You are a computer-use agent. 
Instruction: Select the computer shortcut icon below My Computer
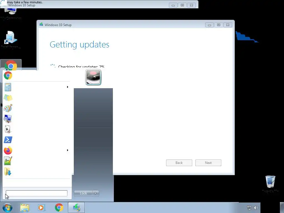point(11,37)
